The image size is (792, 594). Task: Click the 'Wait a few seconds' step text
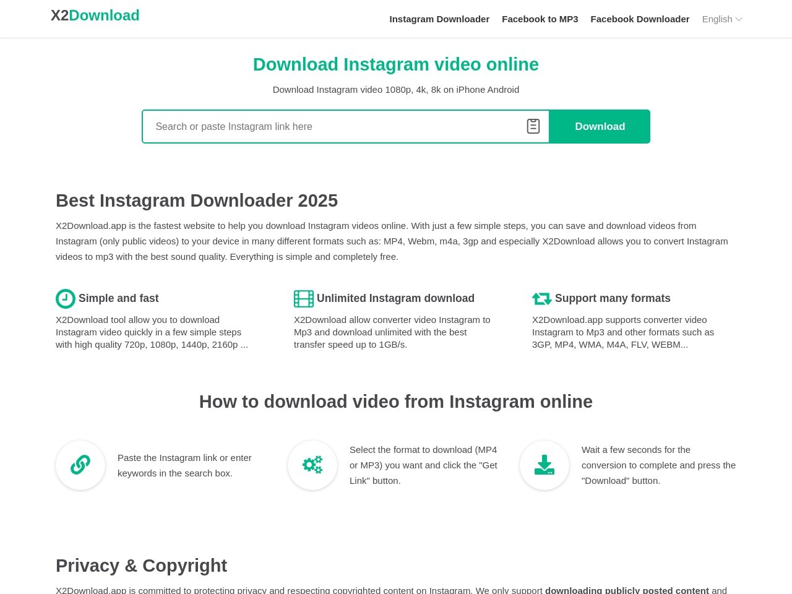[658, 465]
